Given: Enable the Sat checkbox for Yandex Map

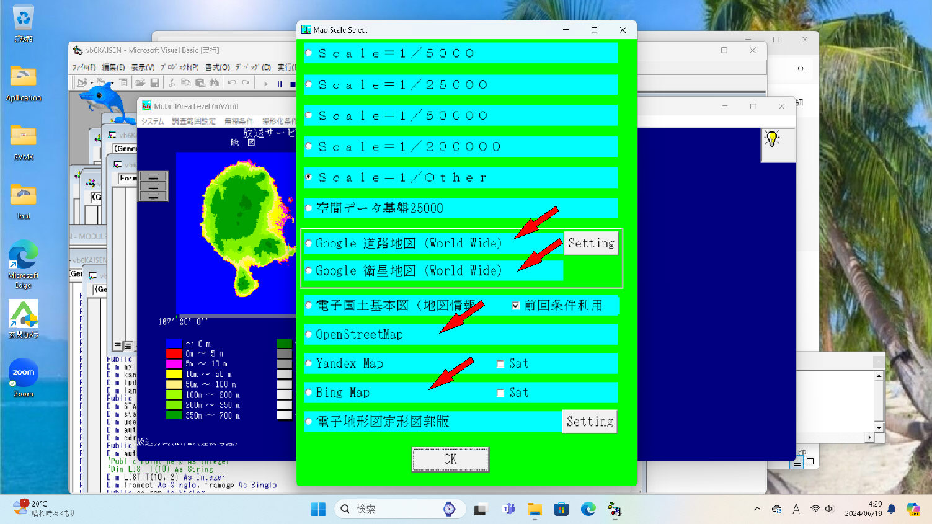Looking at the screenshot, I should pos(500,364).
